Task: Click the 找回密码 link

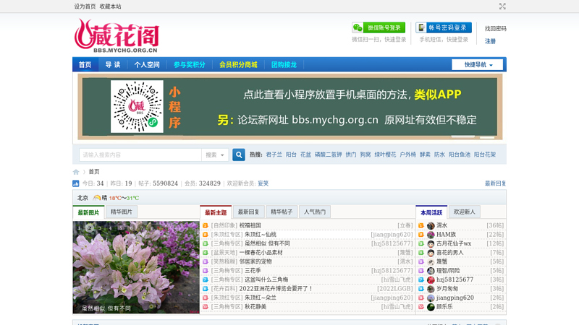Action: tap(496, 28)
